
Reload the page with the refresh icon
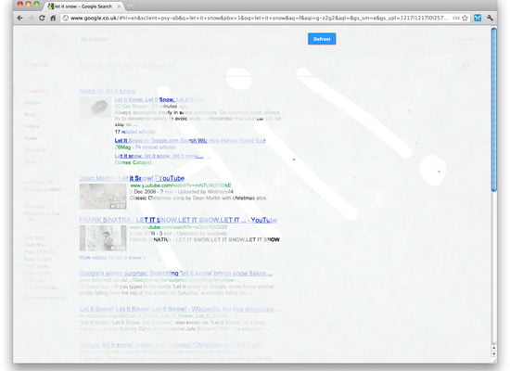click(x=42, y=19)
